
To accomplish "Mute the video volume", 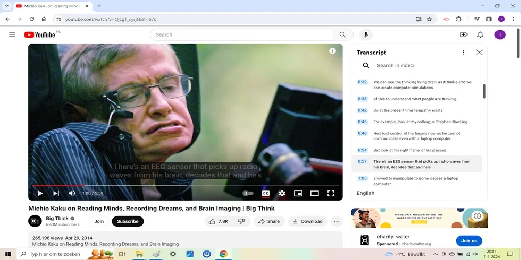I will click(72, 194).
